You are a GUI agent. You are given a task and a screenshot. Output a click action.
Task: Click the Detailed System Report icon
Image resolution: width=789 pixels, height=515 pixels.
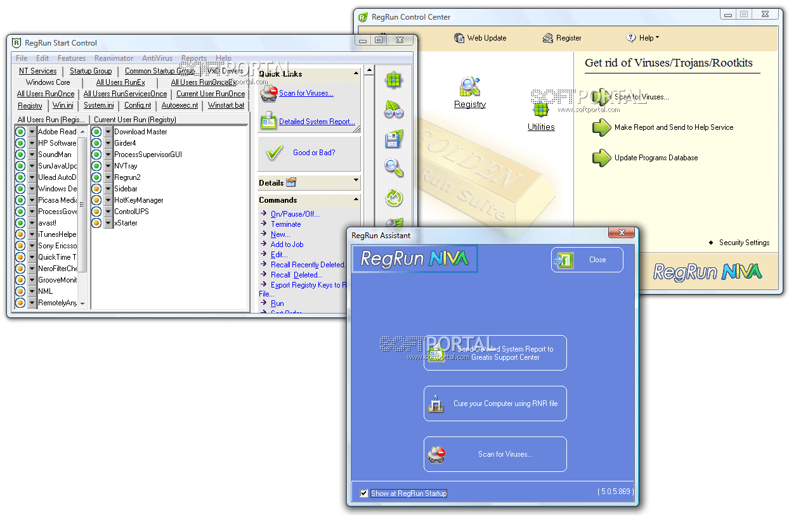[269, 120]
